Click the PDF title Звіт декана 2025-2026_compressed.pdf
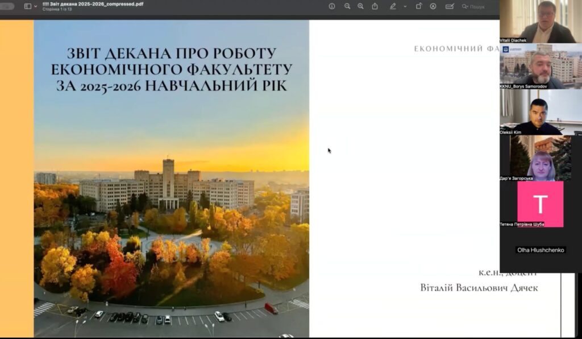This screenshot has height=339, width=582. tap(93, 4)
